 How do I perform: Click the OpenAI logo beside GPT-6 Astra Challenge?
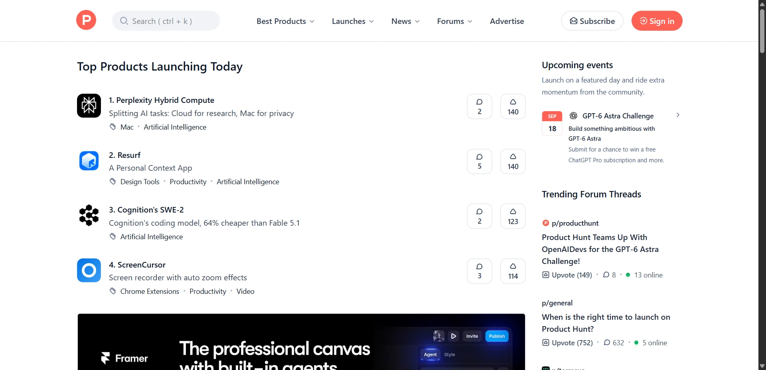coord(573,116)
